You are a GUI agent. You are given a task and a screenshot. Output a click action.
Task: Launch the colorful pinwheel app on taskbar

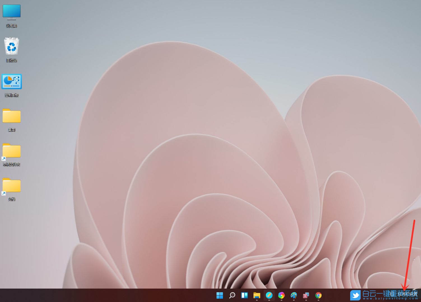point(282,295)
